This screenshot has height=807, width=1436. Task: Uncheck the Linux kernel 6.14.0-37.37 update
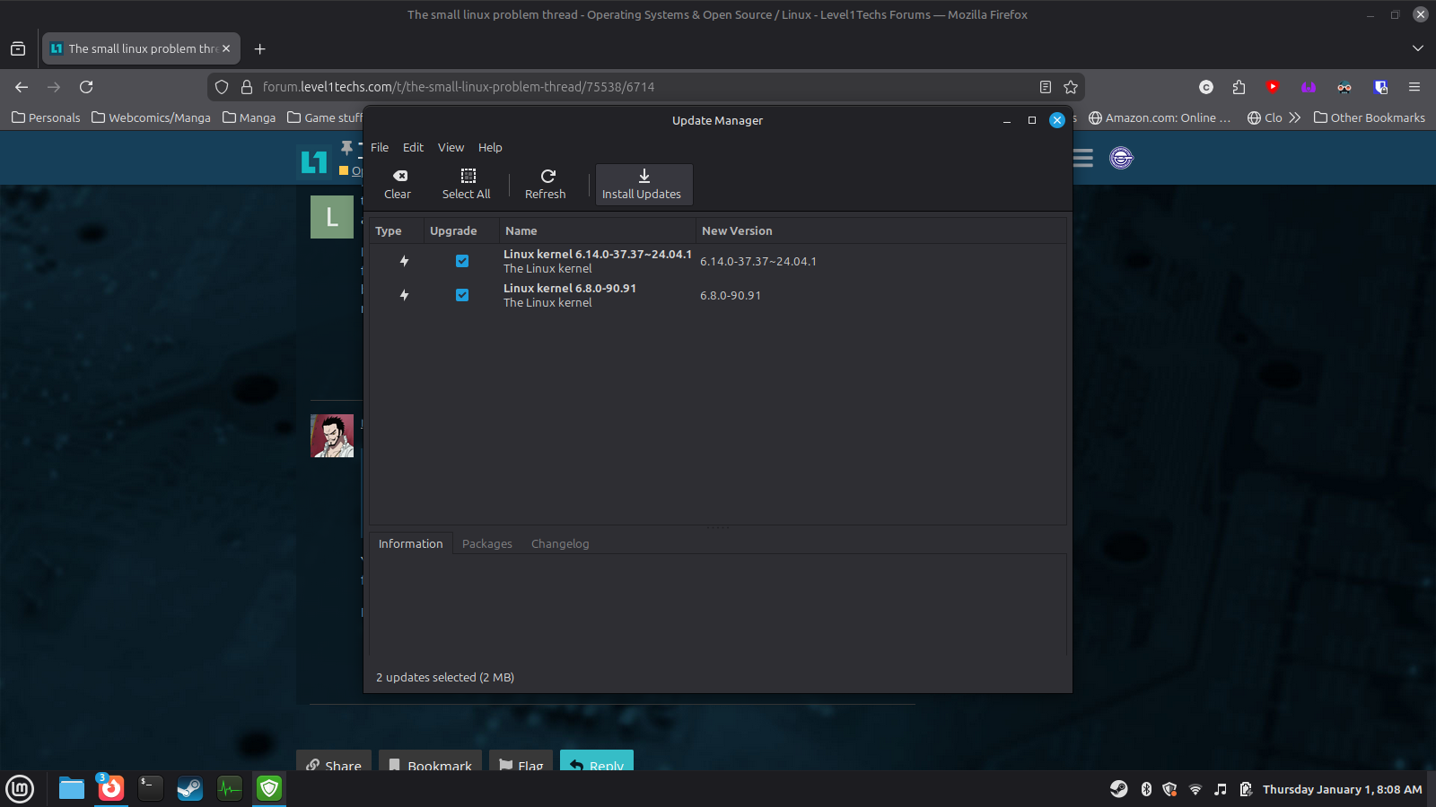coord(462,261)
